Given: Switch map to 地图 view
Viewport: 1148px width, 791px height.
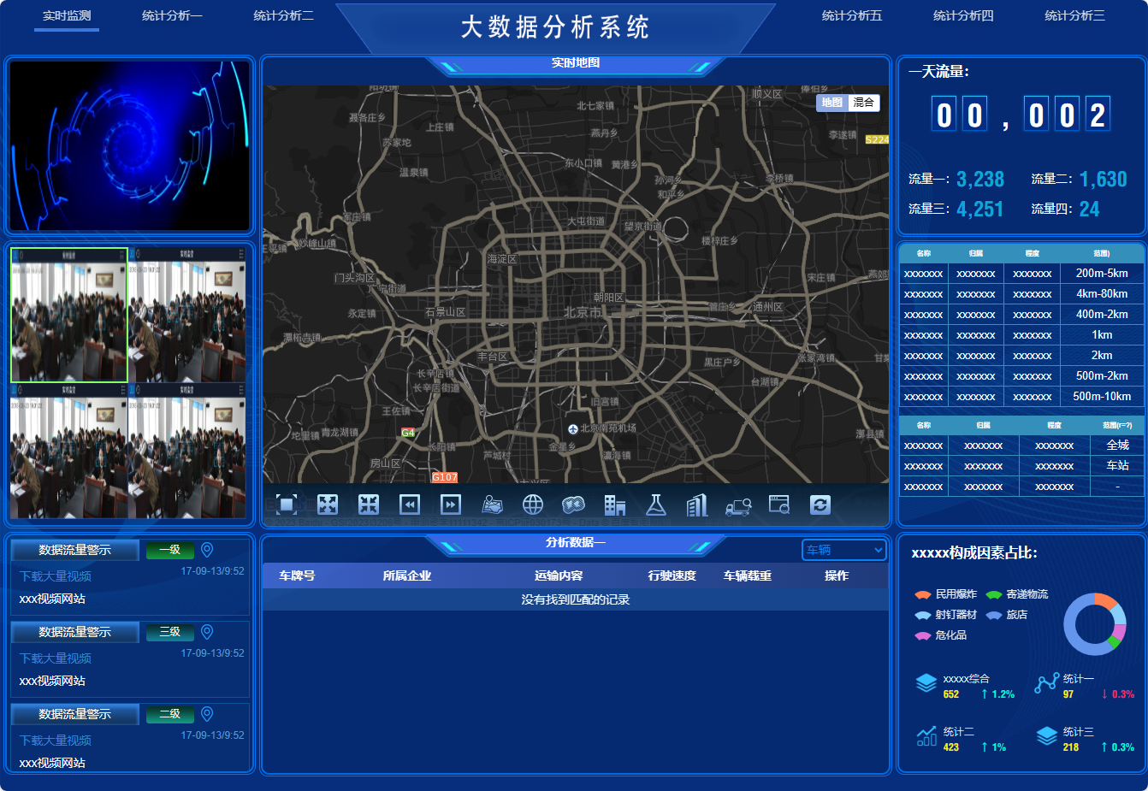Looking at the screenshot, I should (x=832, y=103).
